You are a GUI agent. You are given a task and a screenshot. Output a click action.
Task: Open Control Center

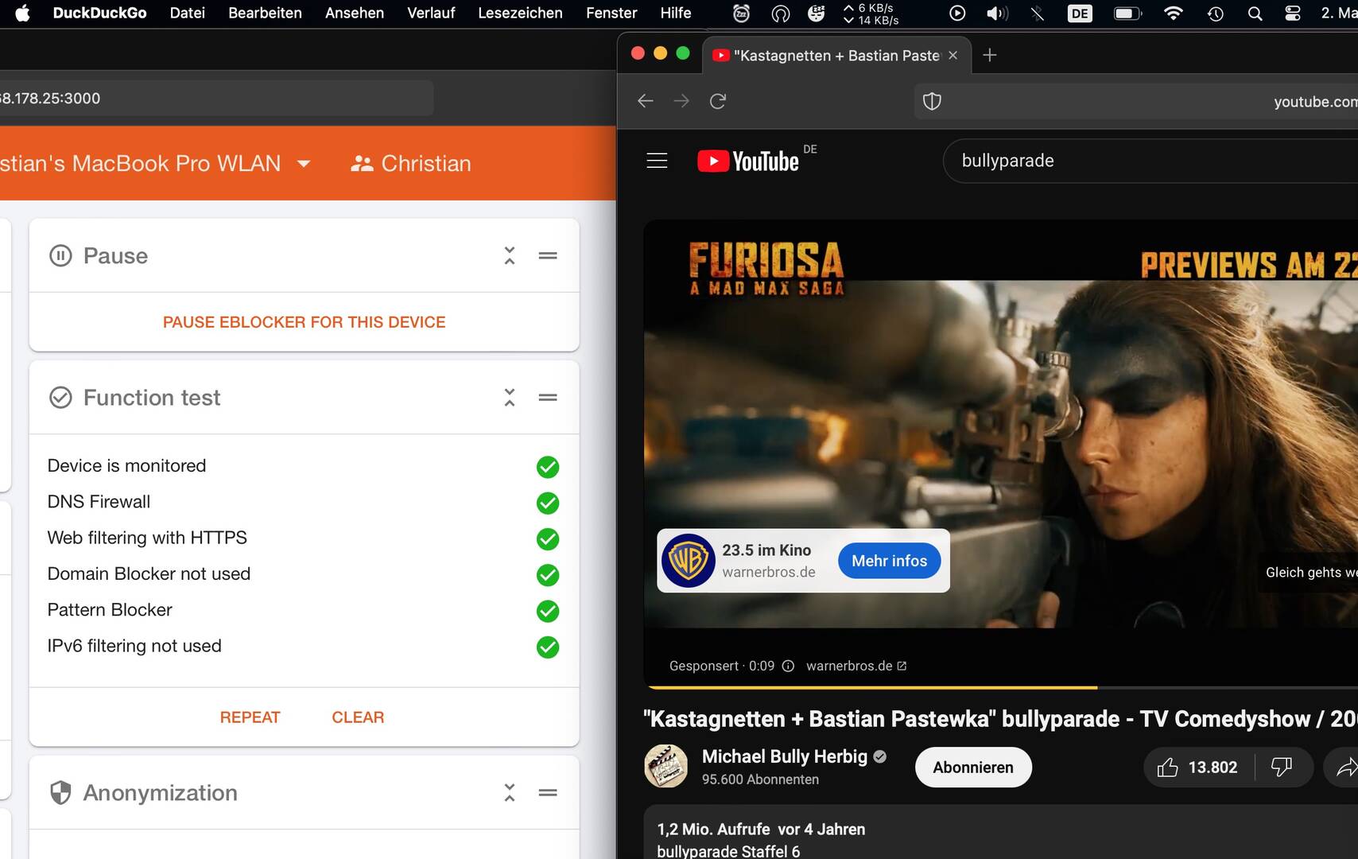(x=1293, y=14)
